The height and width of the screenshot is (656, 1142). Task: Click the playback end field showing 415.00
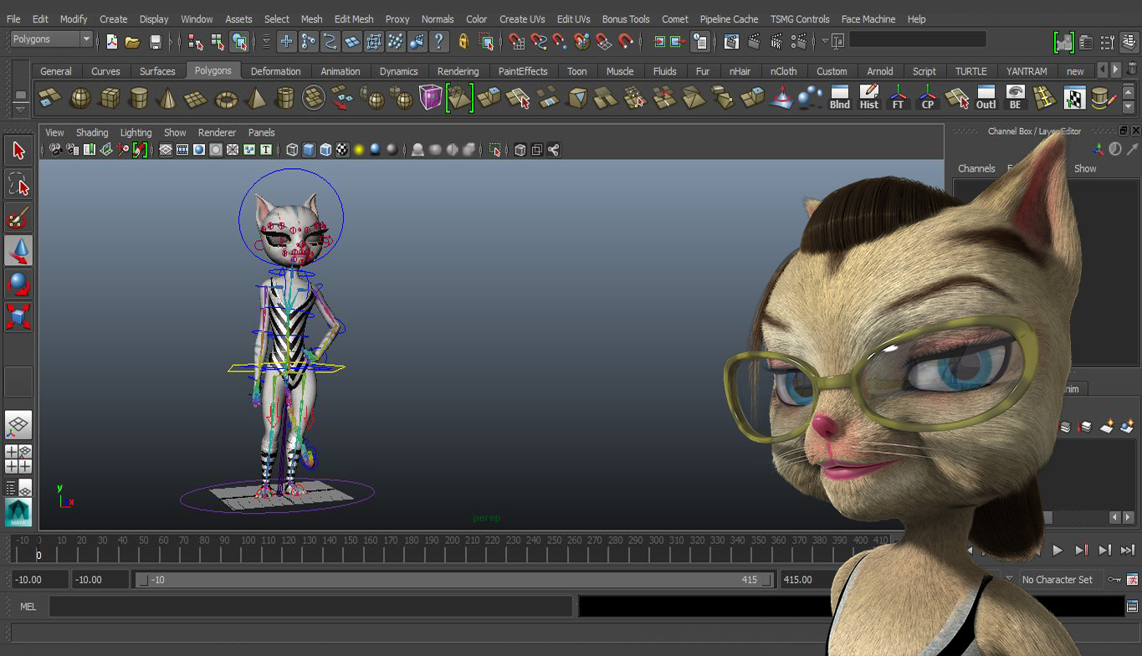[806, 580]
